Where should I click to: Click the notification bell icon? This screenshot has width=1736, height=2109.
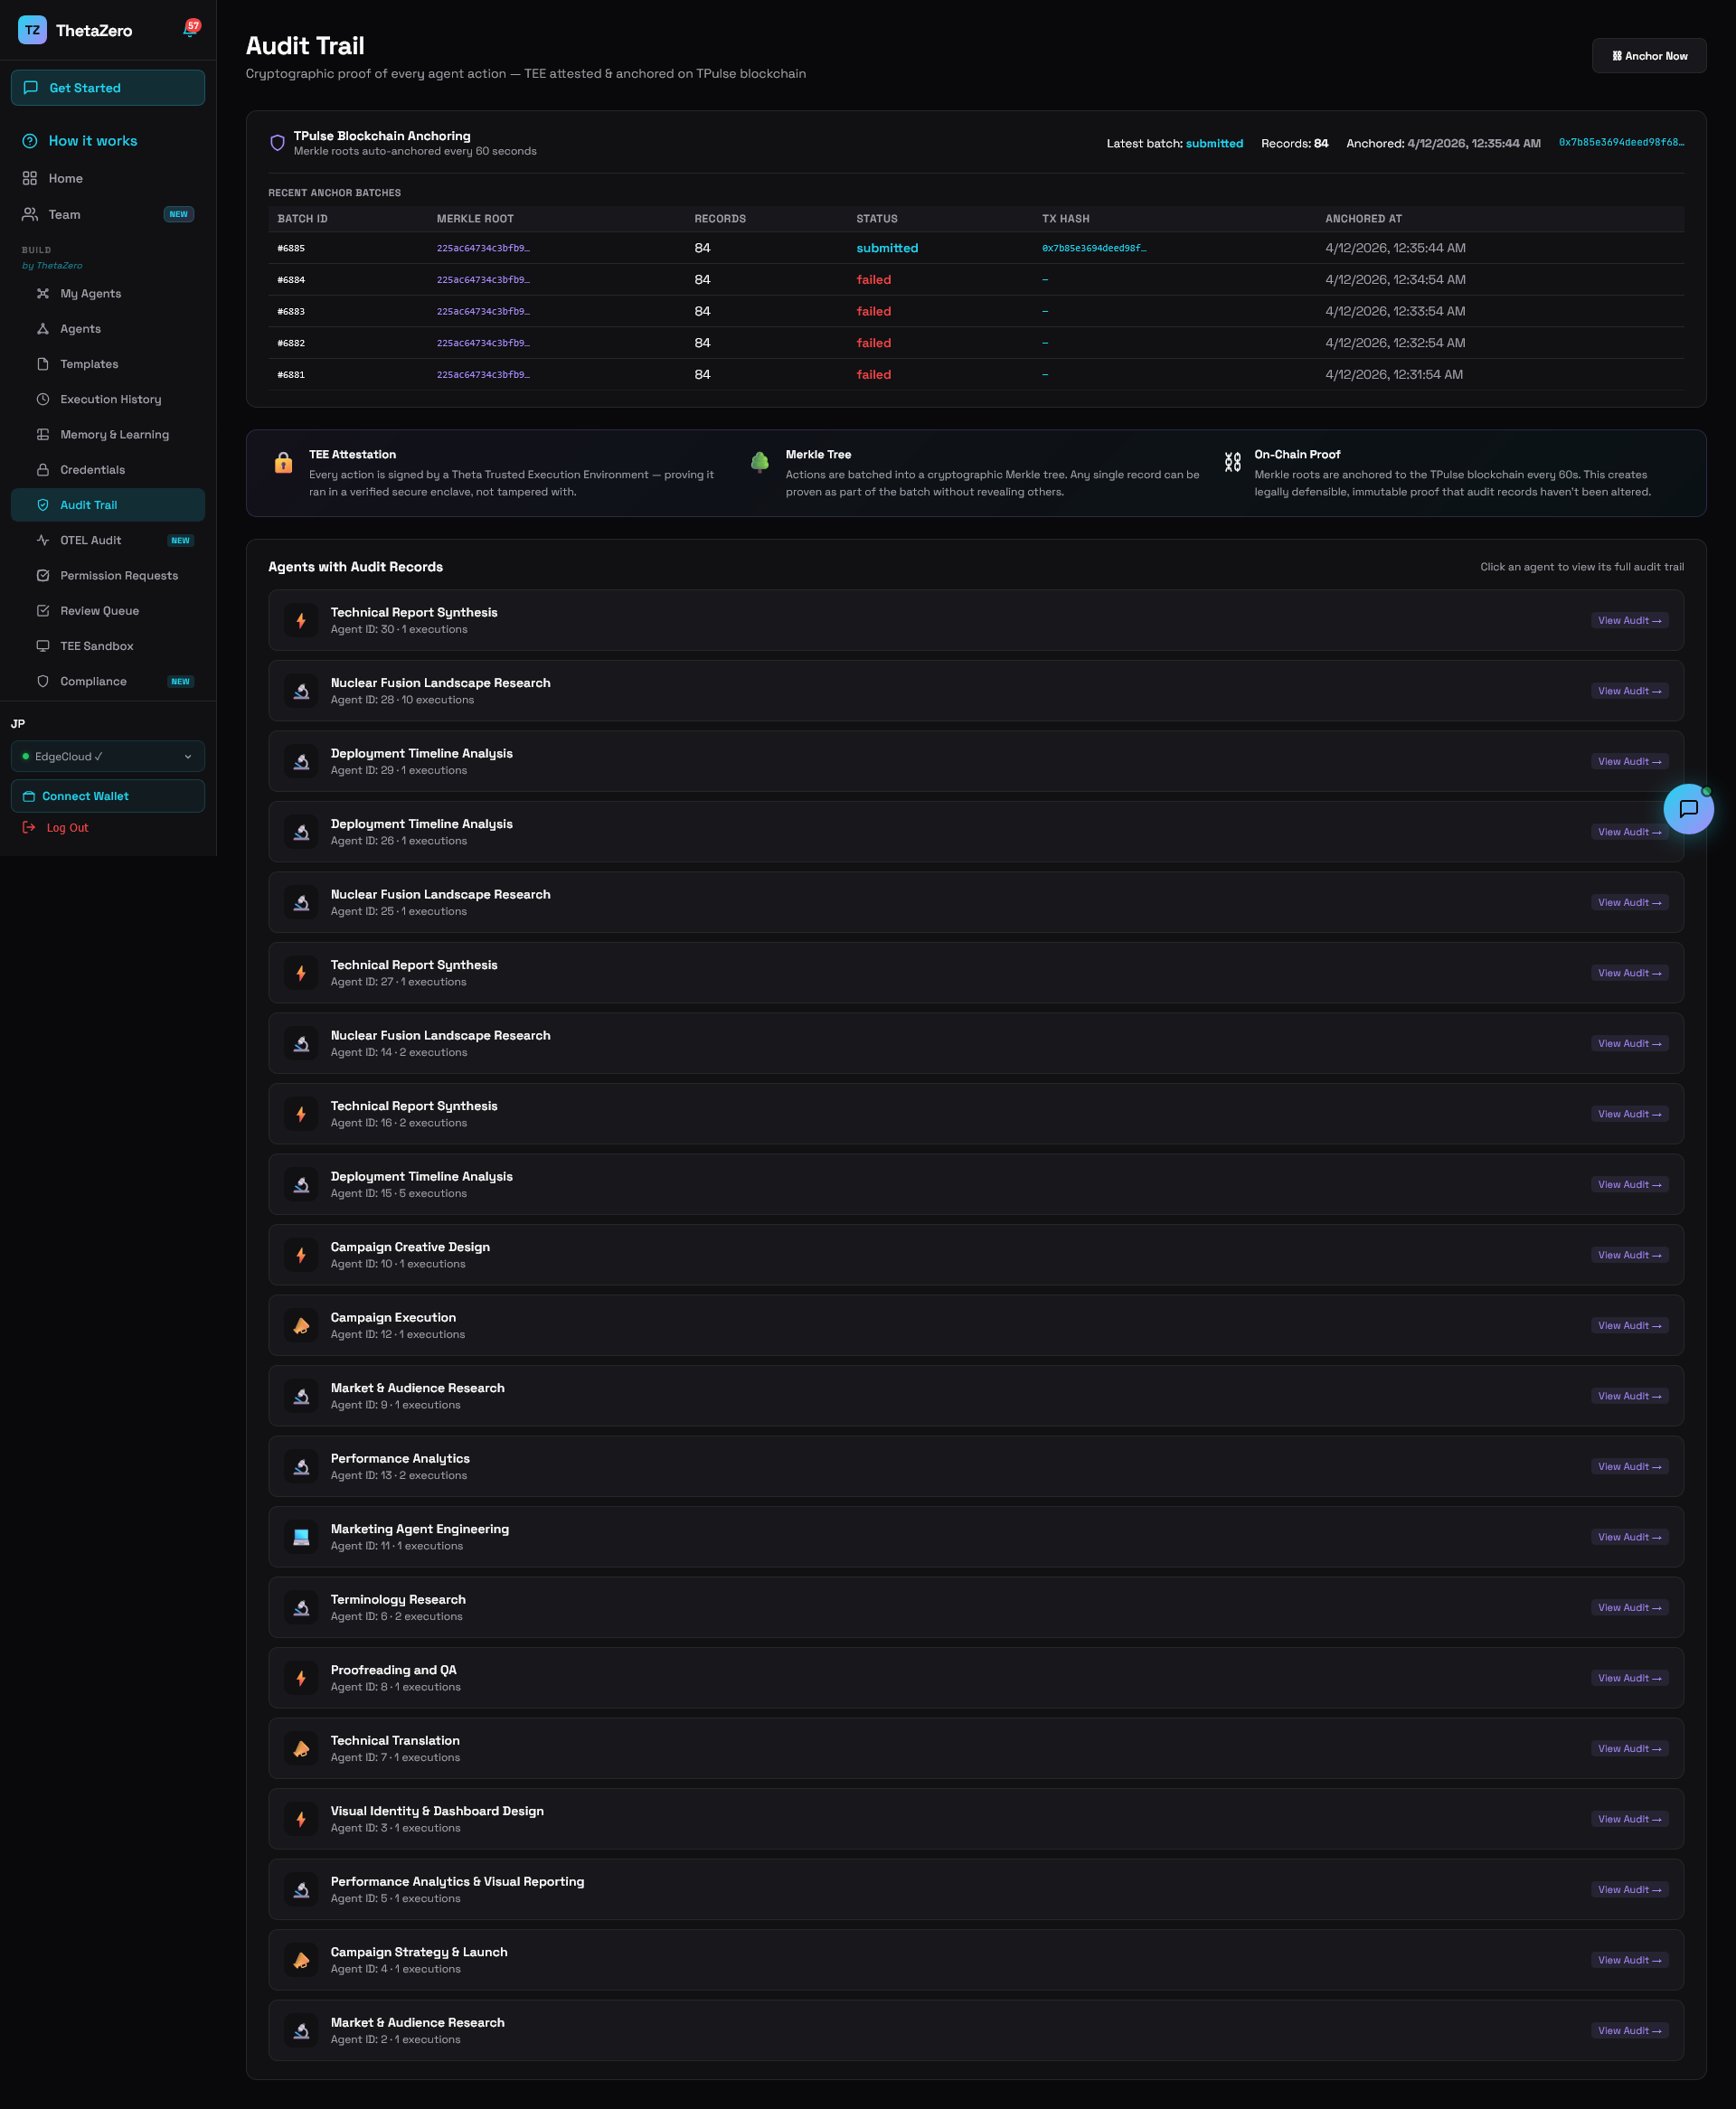tap(189, 30)
